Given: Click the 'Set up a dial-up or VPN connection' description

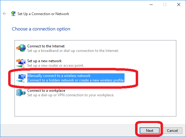Looking at the screenshot, I should click(71, 95).
